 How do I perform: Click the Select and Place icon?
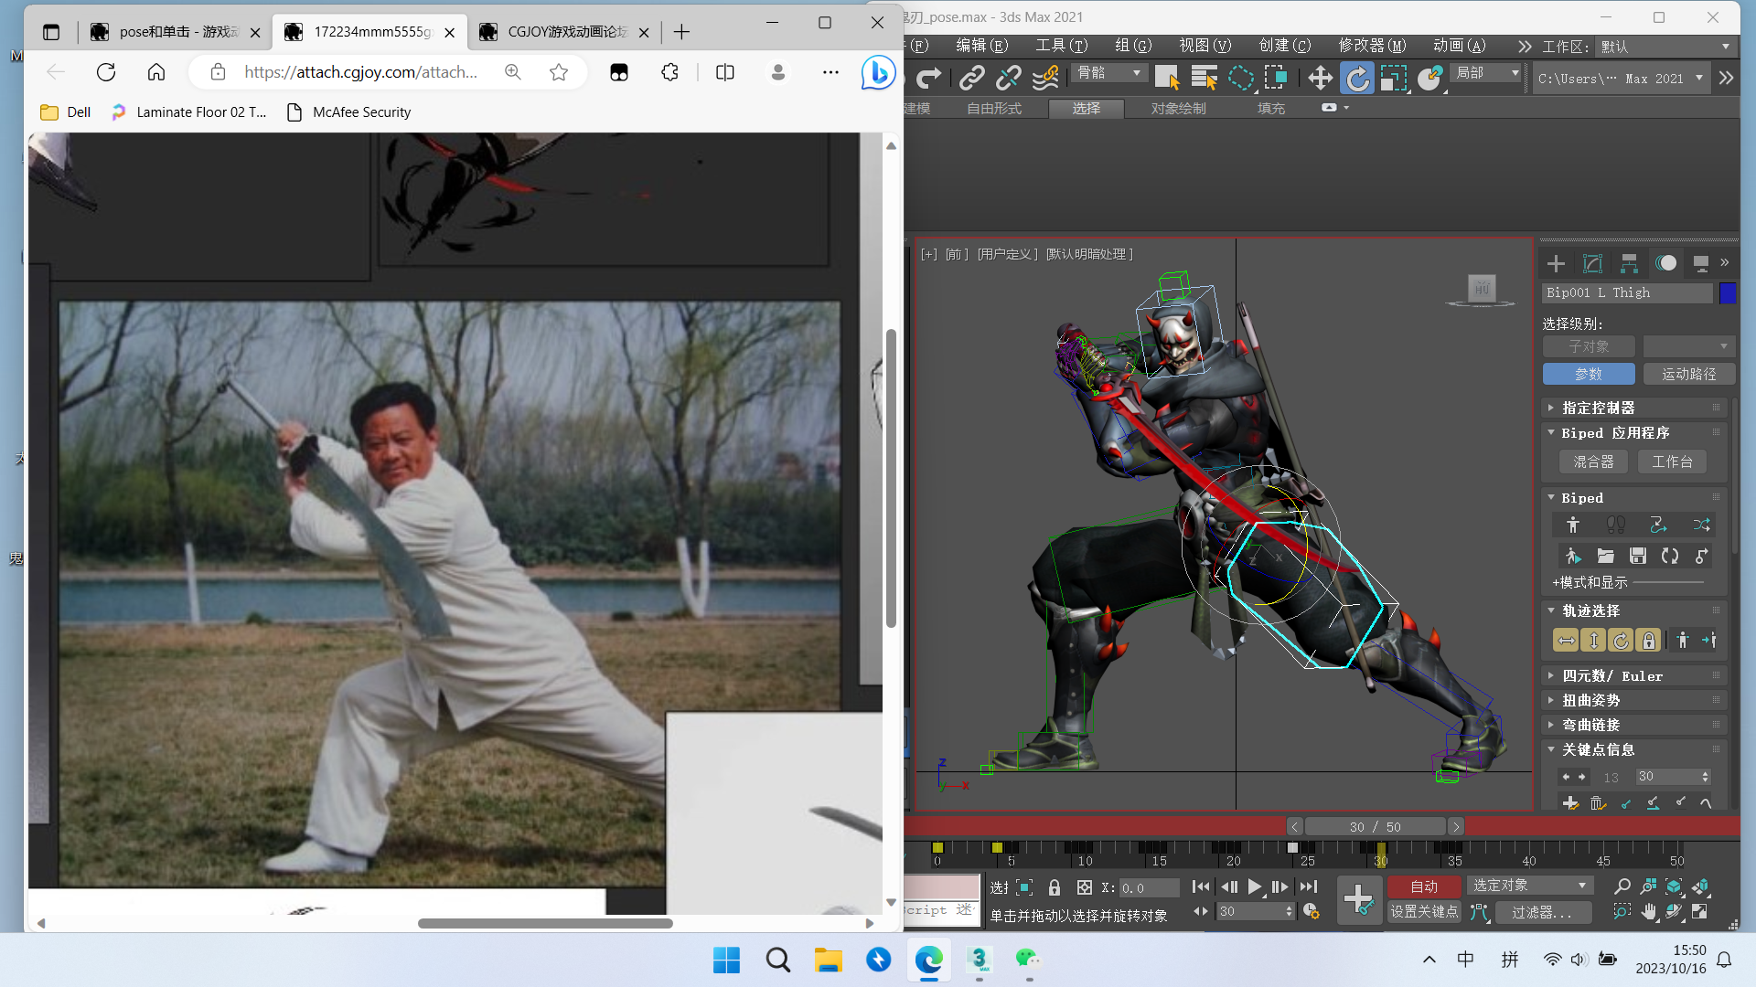coord(1429,79)
